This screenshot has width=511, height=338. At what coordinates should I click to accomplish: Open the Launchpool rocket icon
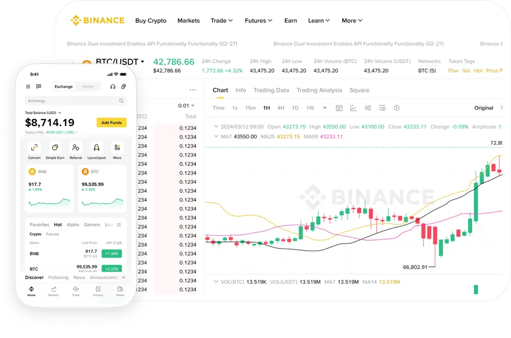[97, 148]
